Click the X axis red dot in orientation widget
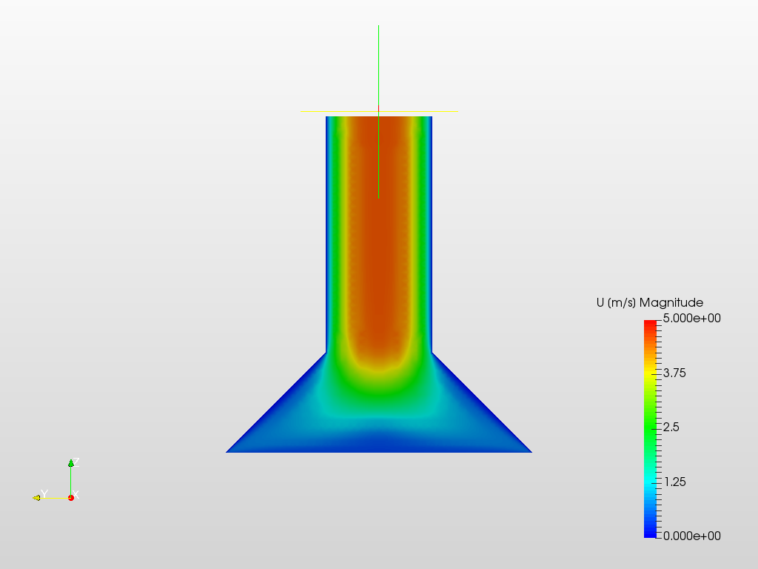Viewport: 758px width, 569px height. point(71,498)
